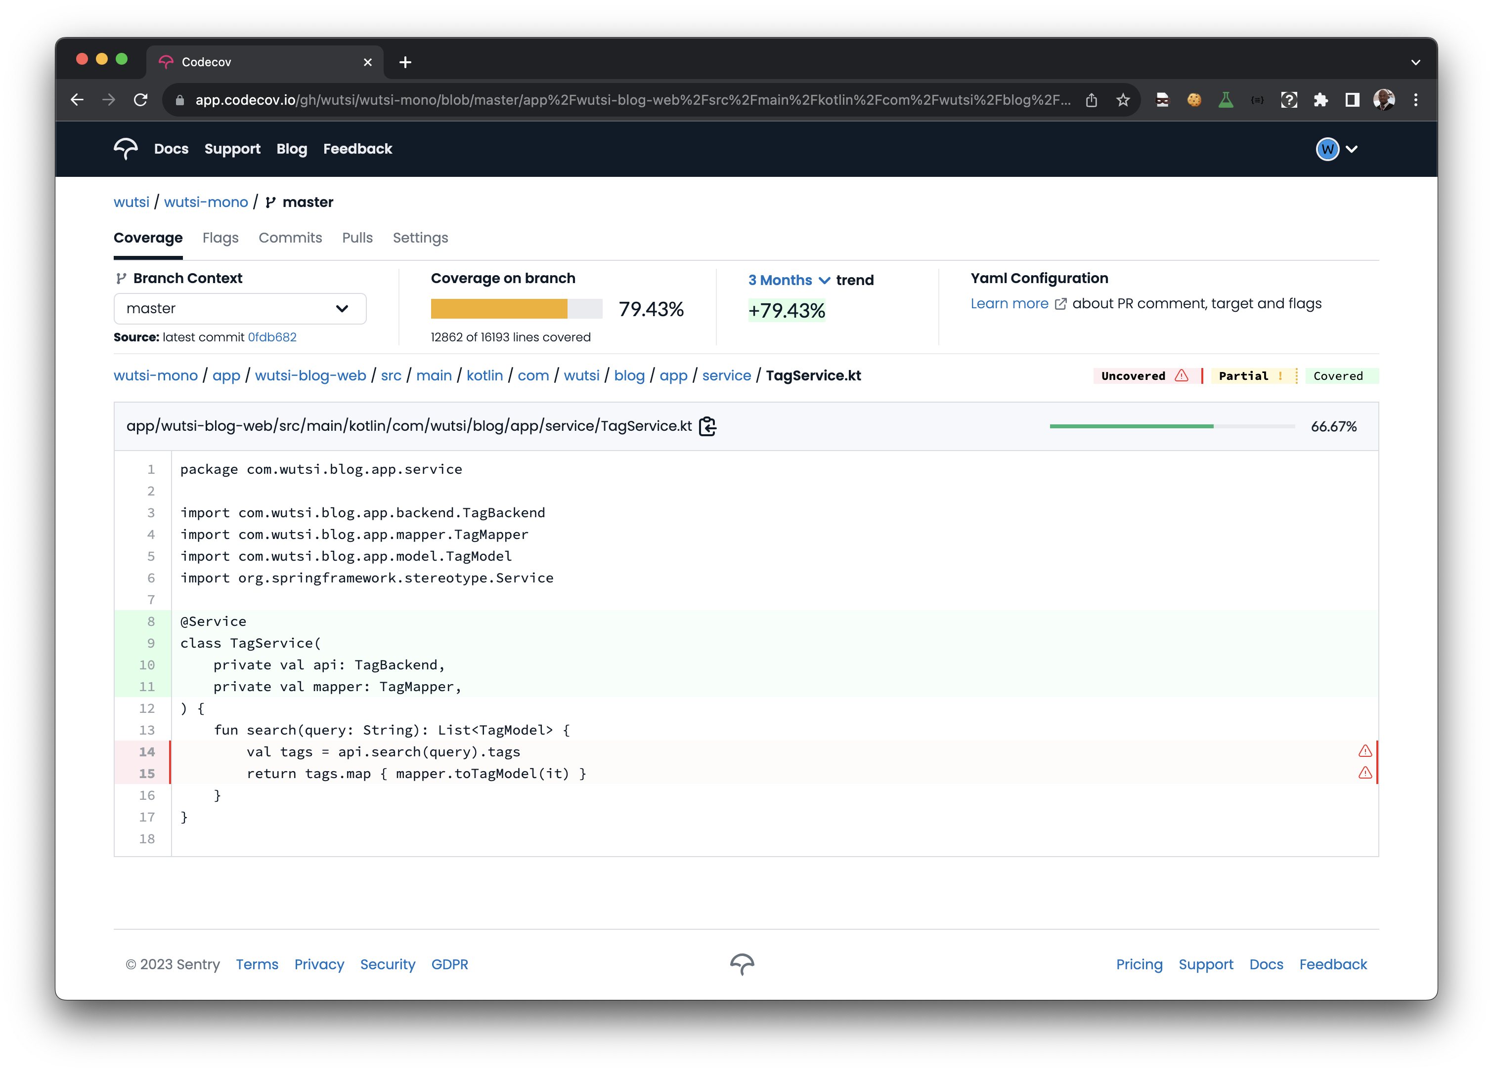Click the Codecov umbrella logo in header
The image size is (1493, 1073).
point(125,149)
